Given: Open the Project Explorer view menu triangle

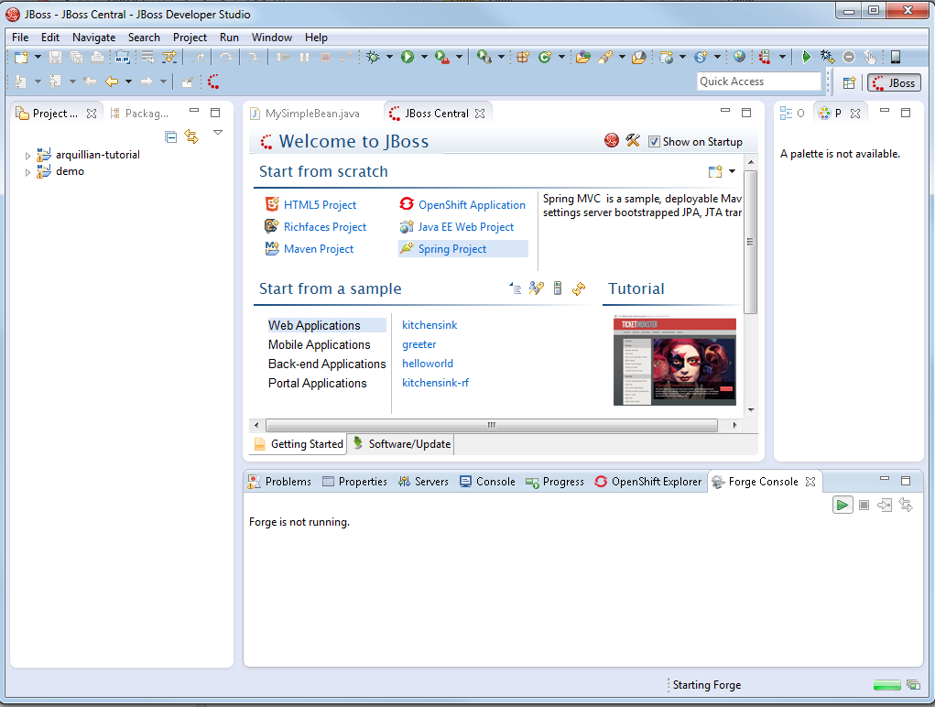Looking at the screenshot, I should (218, 133).
